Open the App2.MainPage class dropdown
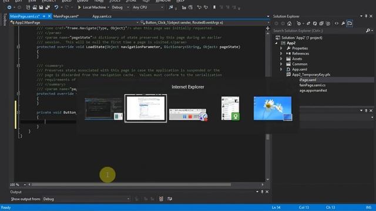376x211 pixels. (75, 22)
